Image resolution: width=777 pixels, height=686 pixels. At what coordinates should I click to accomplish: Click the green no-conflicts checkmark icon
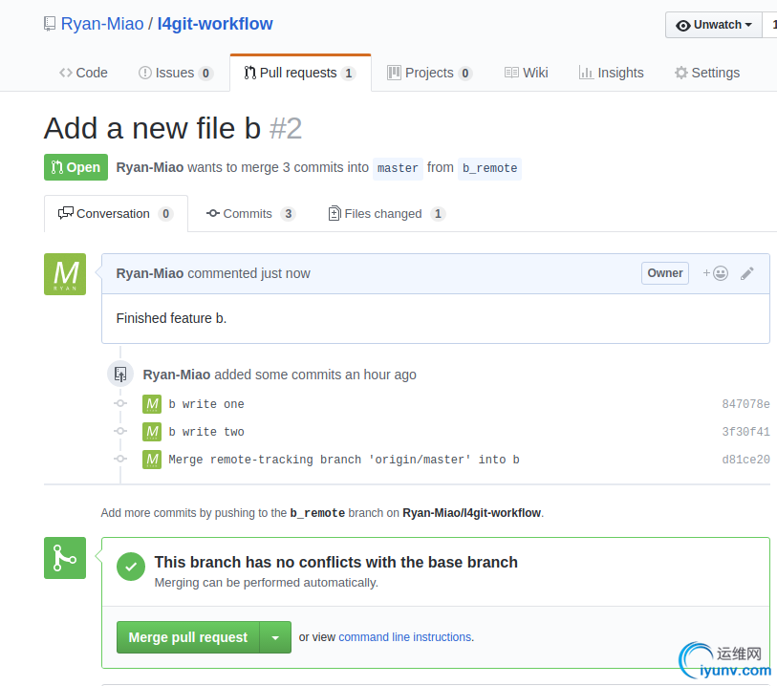pos(131,567)
